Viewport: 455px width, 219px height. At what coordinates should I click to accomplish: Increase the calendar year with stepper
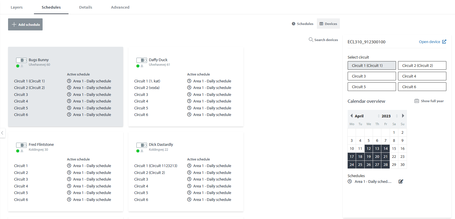point(397,115)
